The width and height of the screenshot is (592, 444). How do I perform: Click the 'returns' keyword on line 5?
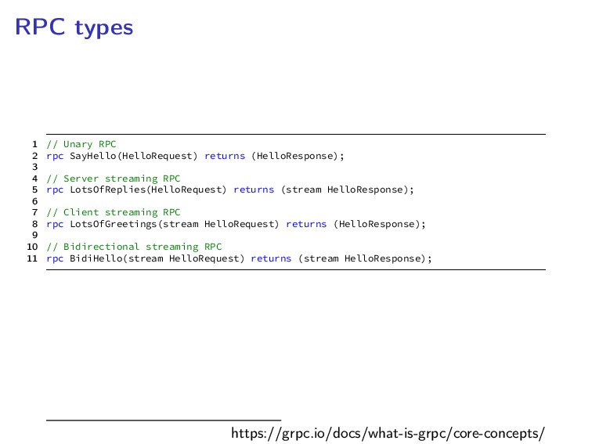pyautogui.click(x=254, y=190)
